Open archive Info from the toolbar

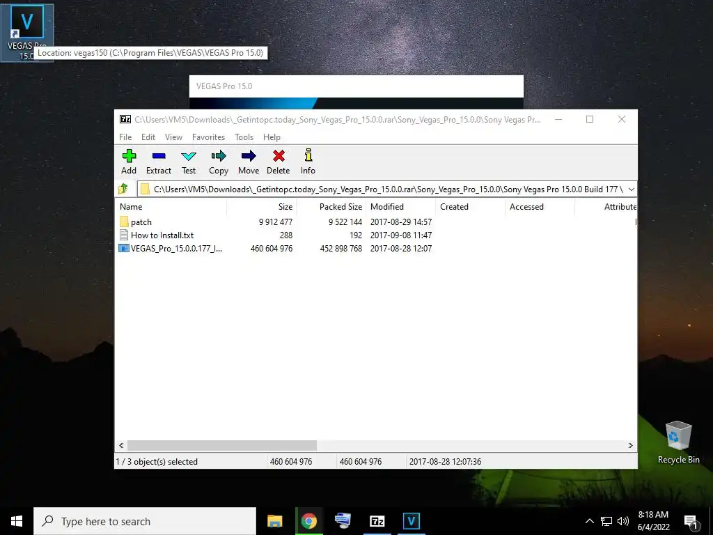[x=308, y=155]
